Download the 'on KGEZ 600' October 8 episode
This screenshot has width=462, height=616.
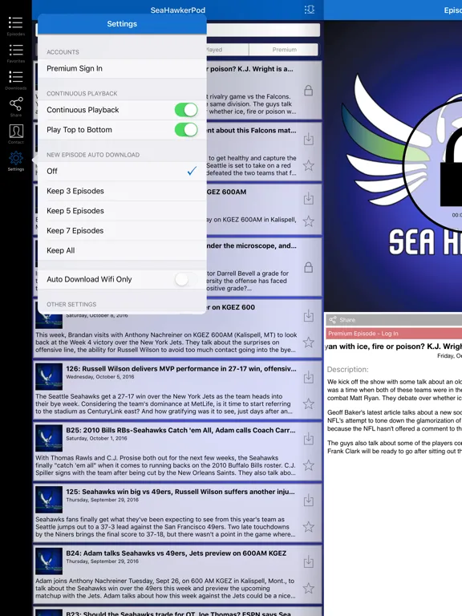(x=308, y=315)
